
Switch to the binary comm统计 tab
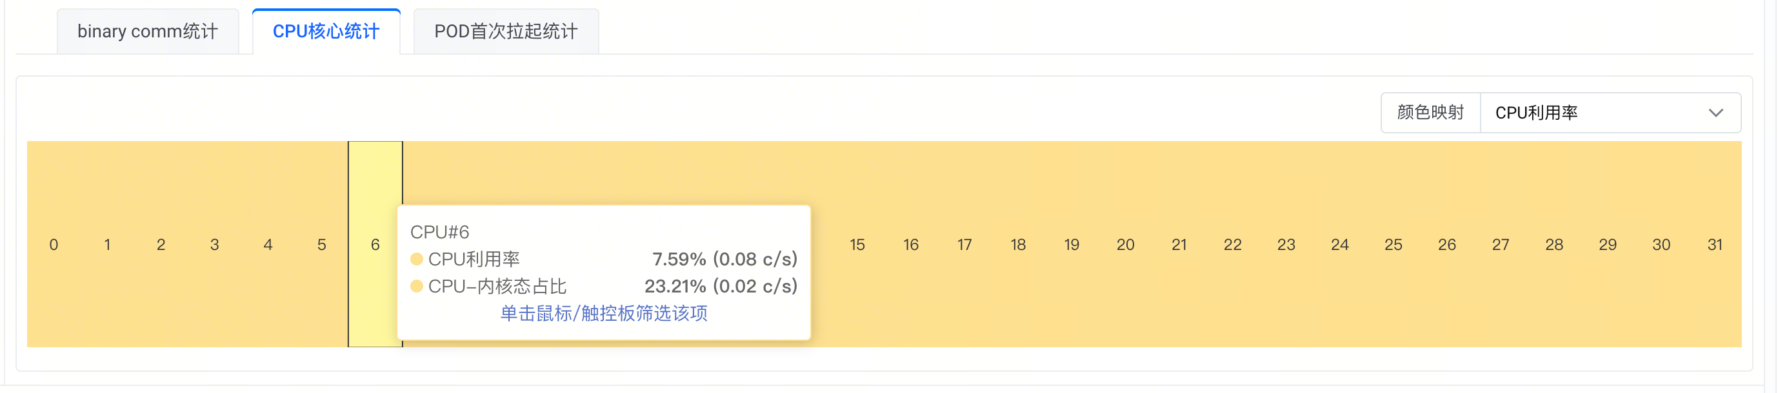coord(148,32)
